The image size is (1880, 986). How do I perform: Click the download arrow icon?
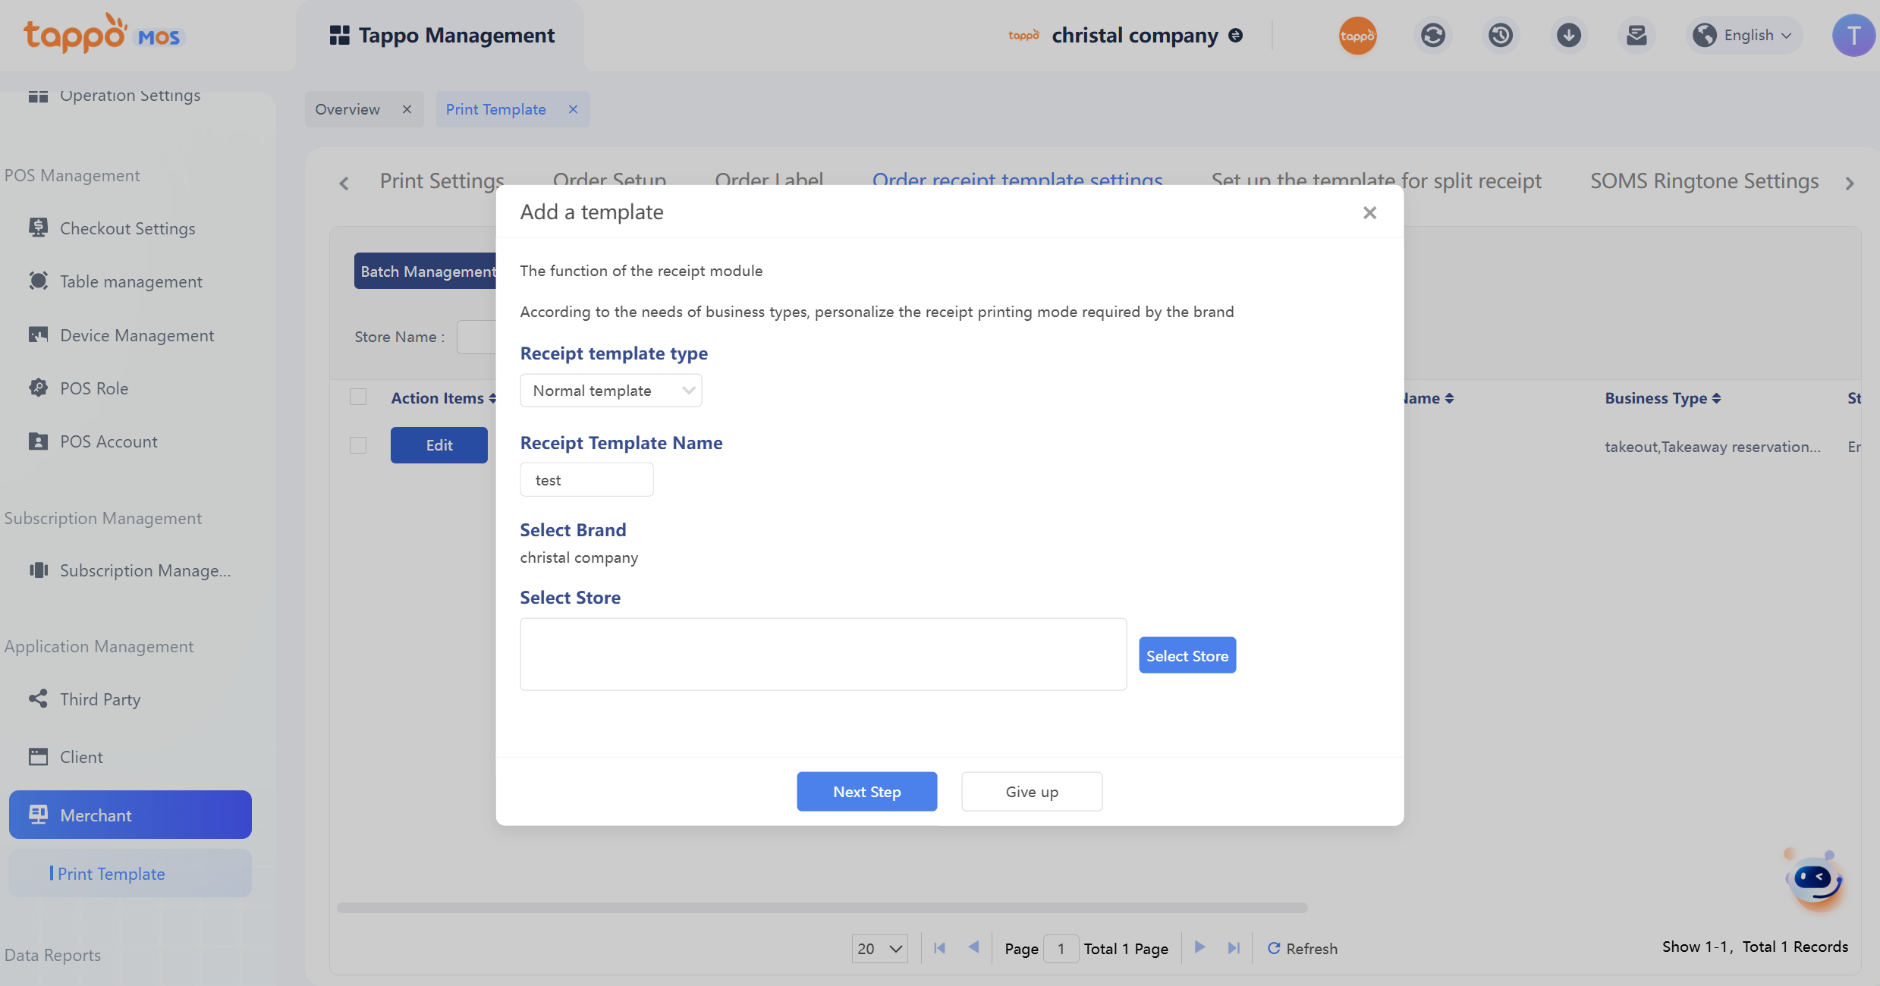click(x=1568, y=36)
